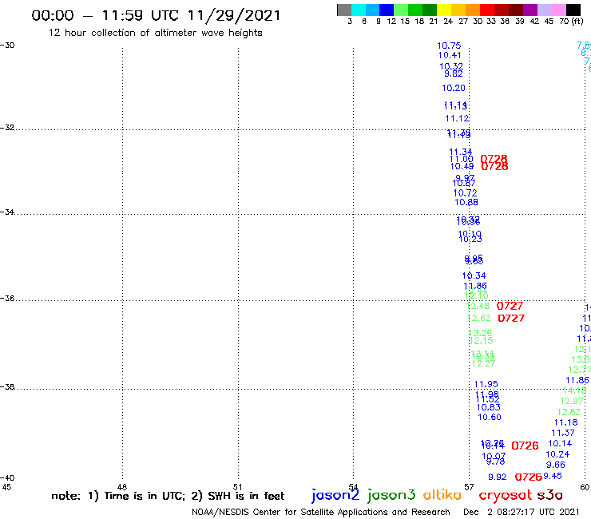This screenshot has height=519, width=591.
Task: Click the purple legend swatch for 39-42 ft
Action: pyautogui.click(x=530, y=10)
